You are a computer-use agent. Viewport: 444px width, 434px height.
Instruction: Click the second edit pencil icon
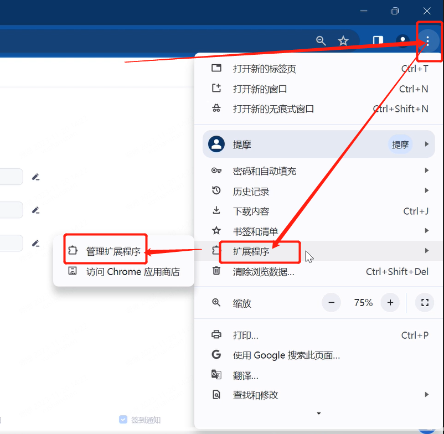[x=35, y=210]
